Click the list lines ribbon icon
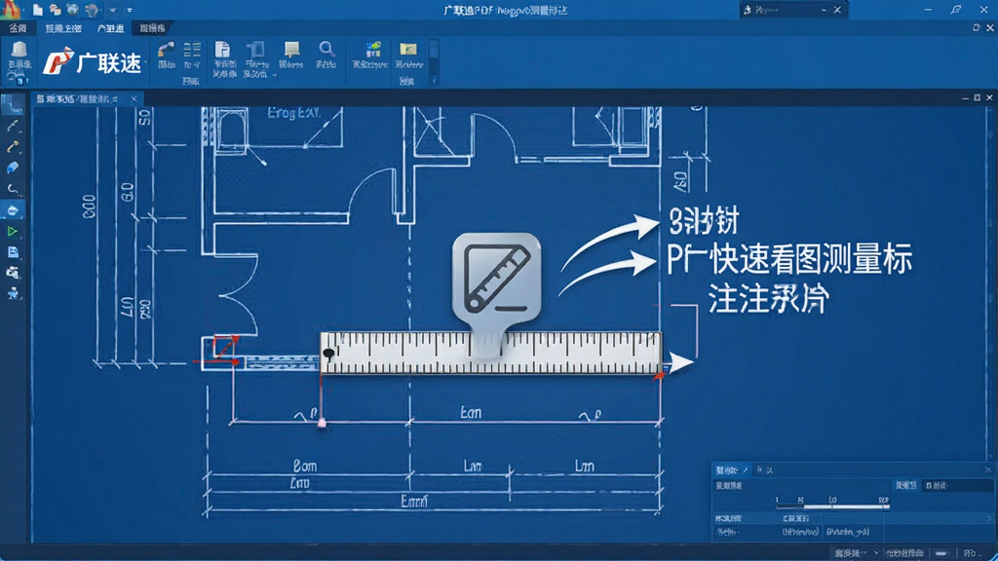The image size is (998, 561). pyautogui.click(x=192, y=50)
